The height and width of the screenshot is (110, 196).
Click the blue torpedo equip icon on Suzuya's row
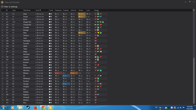[x=101, y=16]
